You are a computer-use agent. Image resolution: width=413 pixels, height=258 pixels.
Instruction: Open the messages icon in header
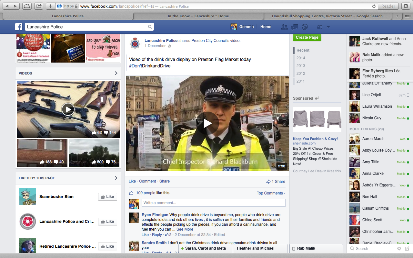click(x=294, y=27)
